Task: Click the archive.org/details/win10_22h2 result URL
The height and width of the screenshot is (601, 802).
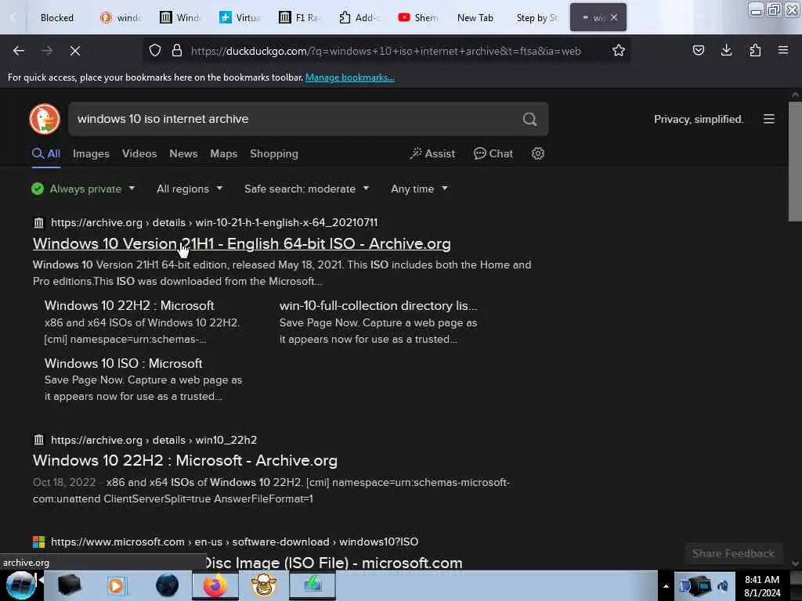Action: (x=154, y=440)
